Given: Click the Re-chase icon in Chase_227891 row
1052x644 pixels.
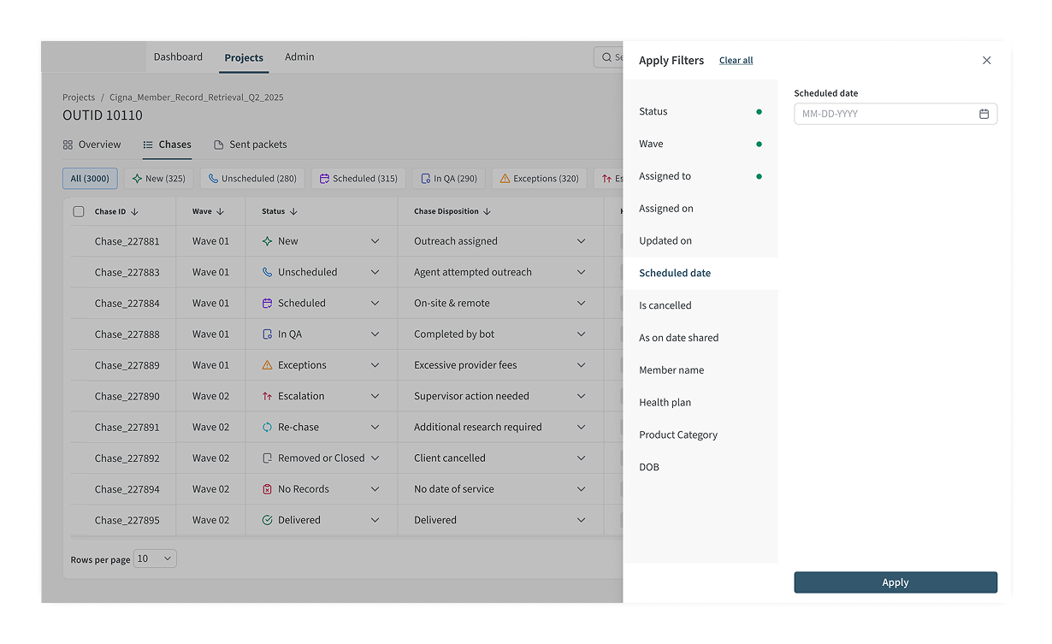Looking at the screenshot, I should (267, 427).
